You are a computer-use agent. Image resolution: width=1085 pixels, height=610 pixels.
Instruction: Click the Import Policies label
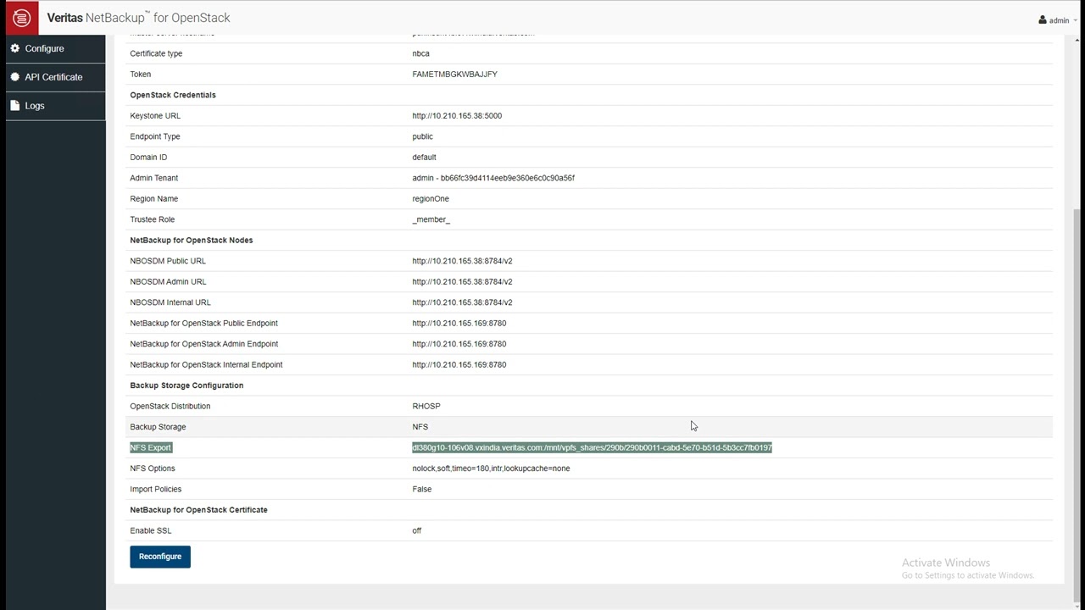click(155, 490)
